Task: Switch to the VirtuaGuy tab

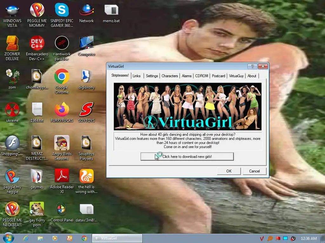Action: [x=236, y=76]
